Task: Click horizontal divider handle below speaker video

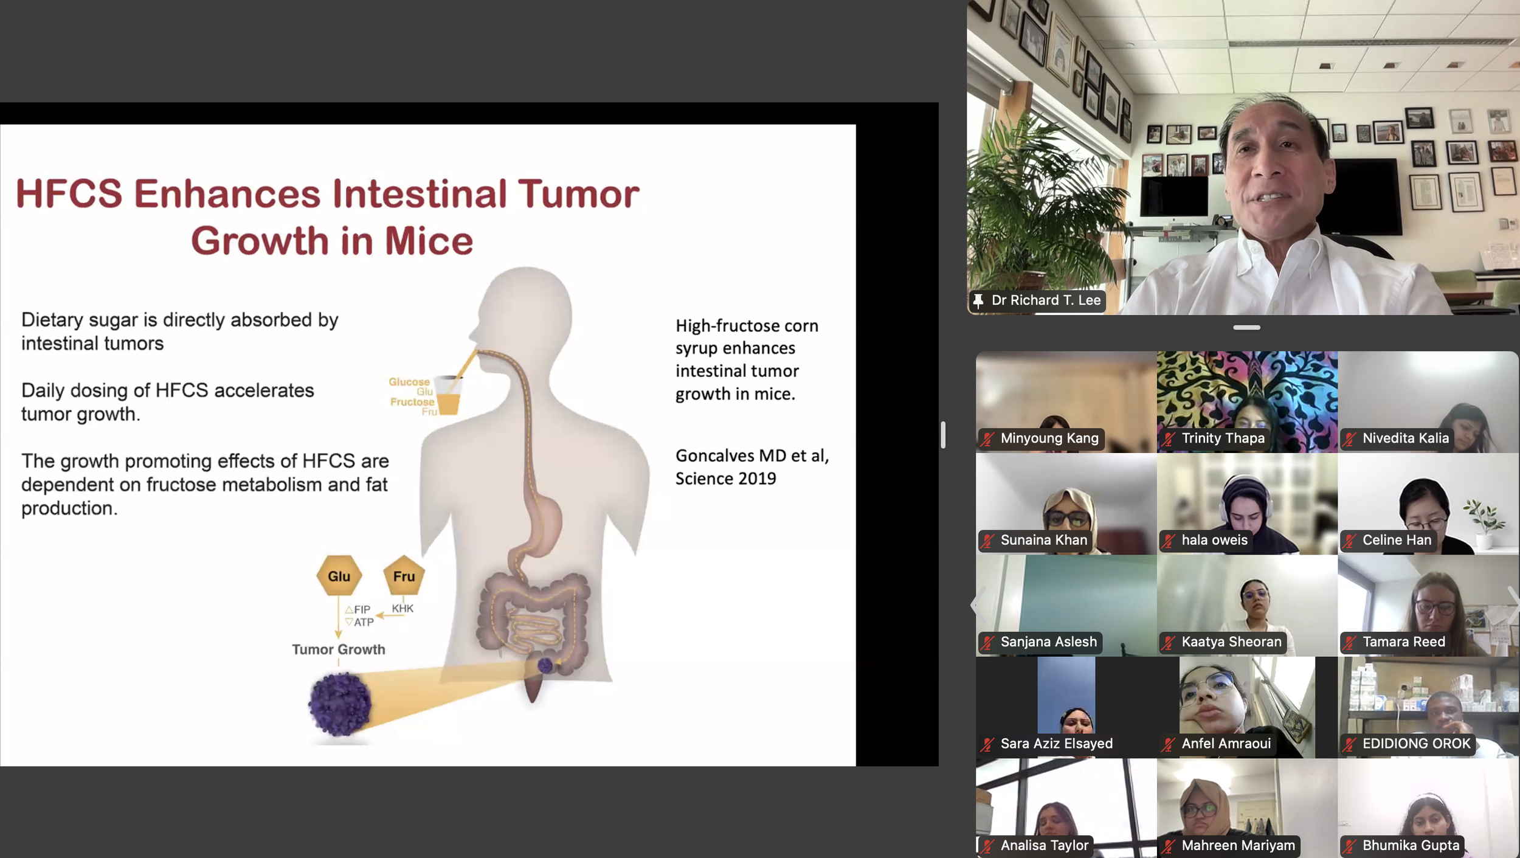Action: tap(1246, 328)
